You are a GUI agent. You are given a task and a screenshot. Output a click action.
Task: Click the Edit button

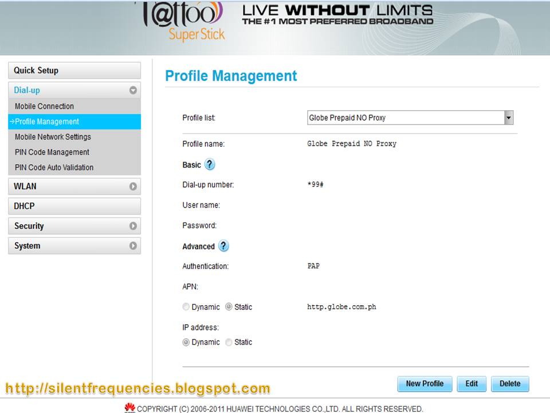click(x=472, y=384)
